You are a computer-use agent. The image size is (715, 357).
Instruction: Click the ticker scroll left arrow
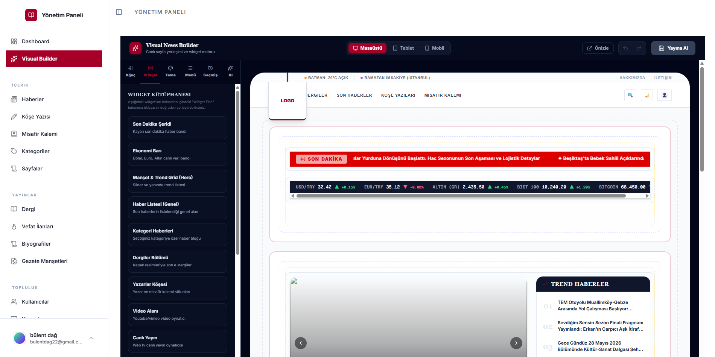click(x=293, y=196)
